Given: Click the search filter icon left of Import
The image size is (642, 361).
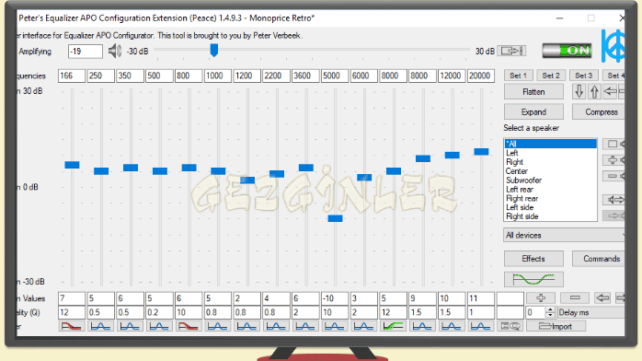Looking at the screenshot, I should [x=510, y=326].
